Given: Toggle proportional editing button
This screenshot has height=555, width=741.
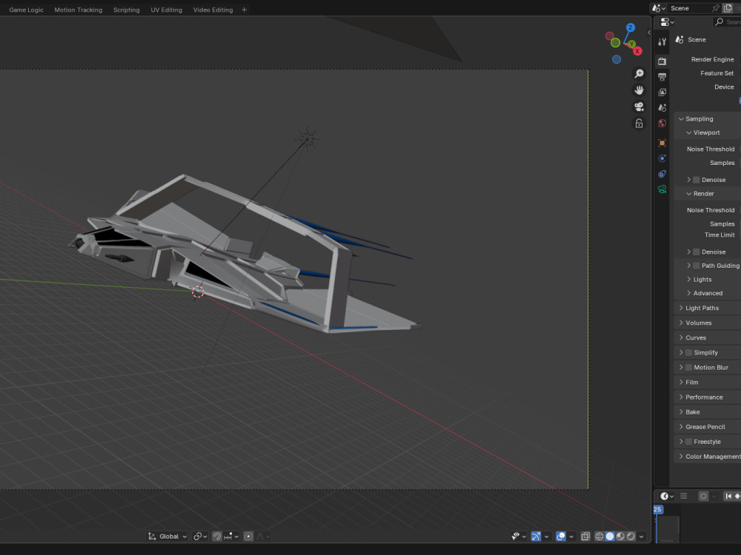Looking at the screenshot, I should coord(248,536).
